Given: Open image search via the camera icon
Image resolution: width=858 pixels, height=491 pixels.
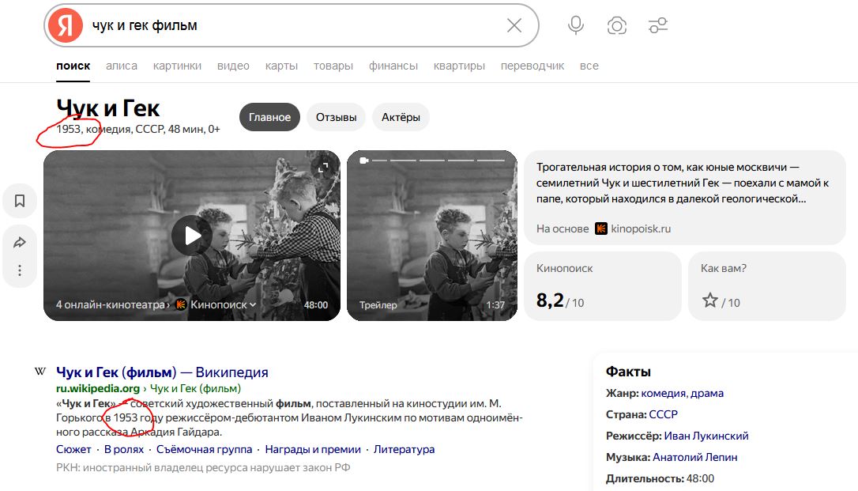Looking at the screenshot, I should 617,25.
